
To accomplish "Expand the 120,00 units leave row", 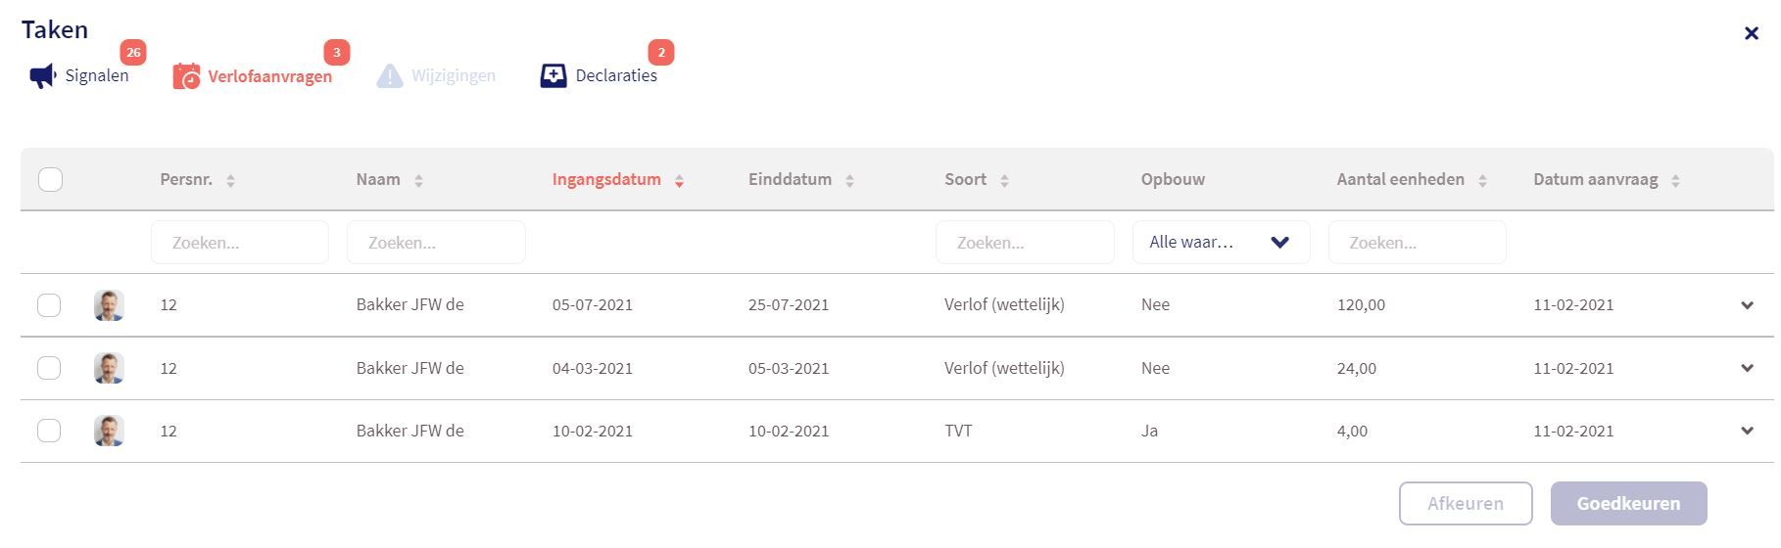I will 1747,305.
